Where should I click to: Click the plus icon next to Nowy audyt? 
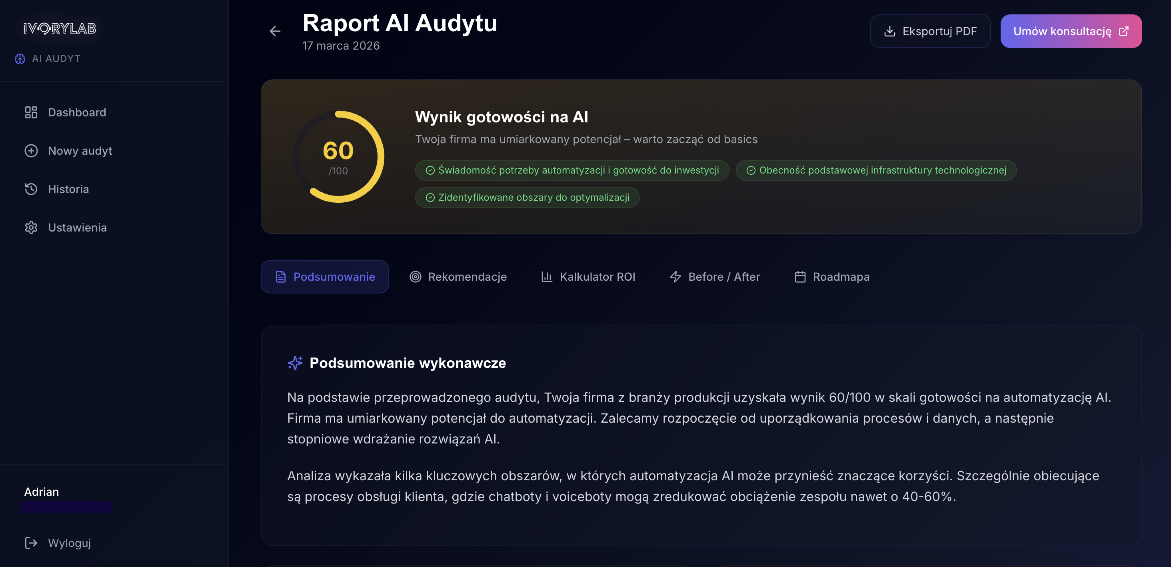tap(30, 150)
